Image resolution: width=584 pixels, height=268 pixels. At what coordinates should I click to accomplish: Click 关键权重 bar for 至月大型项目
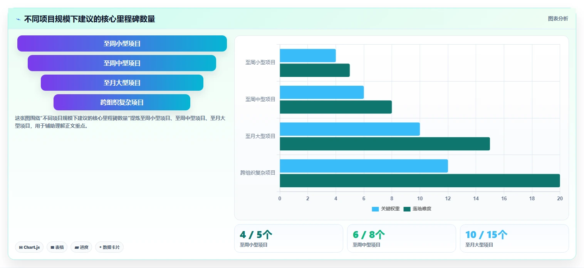(x=350, y=129)
